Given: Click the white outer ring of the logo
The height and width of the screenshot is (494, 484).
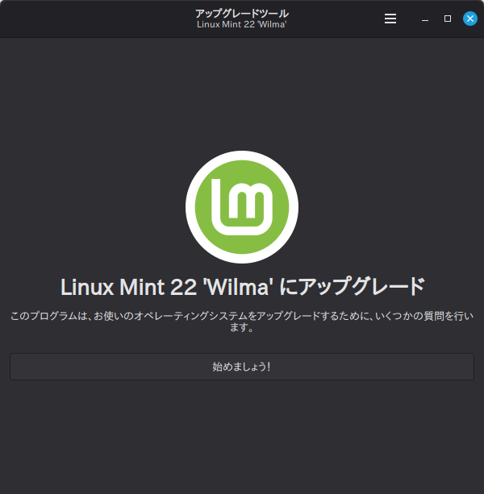Looking at the screenshot, I should tap(242, 155).
